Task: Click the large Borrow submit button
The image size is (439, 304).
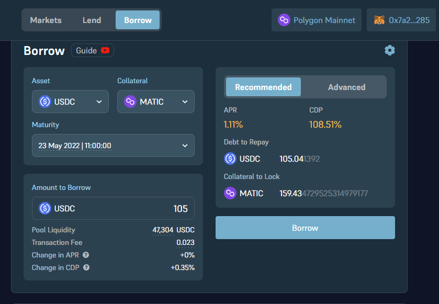Action: pos(305,228)
